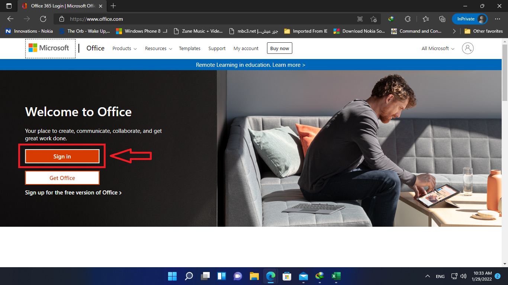Open the Widgets taskbar icon
508x285 pixels.
(x=222, y=276)
